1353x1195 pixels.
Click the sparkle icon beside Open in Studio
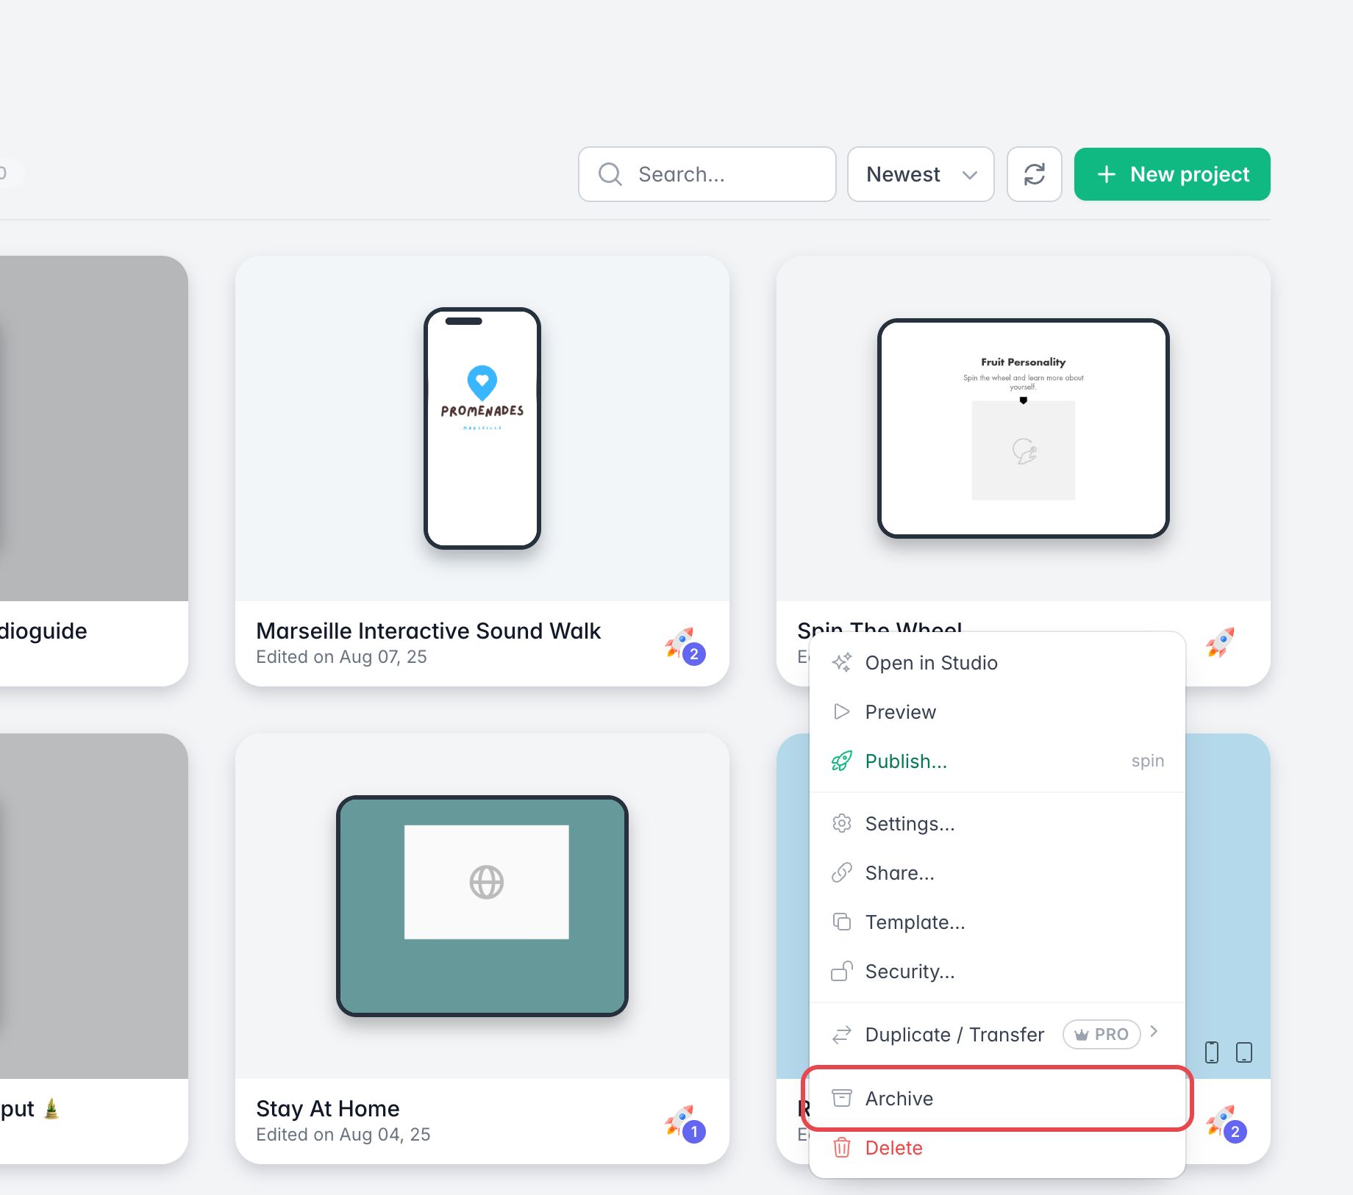pos(842,662)
